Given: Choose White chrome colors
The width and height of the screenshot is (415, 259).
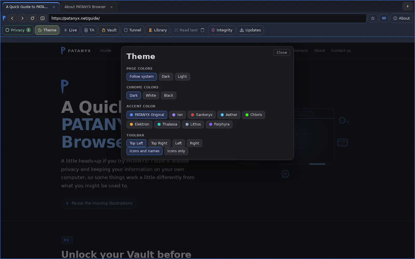Looking at the screenshot, I should 151,96.
